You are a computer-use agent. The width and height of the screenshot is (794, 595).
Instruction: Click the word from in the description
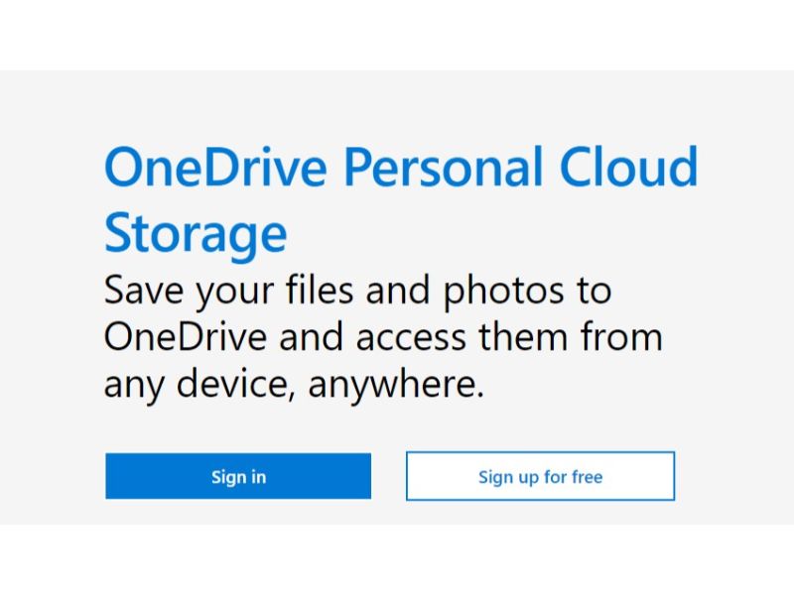(x=622, y=337)
